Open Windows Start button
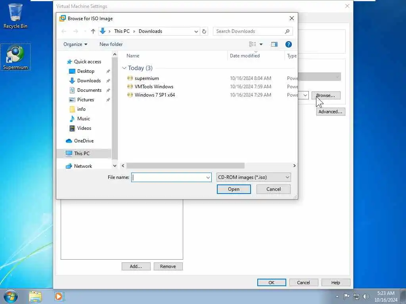 pos(11,296)
